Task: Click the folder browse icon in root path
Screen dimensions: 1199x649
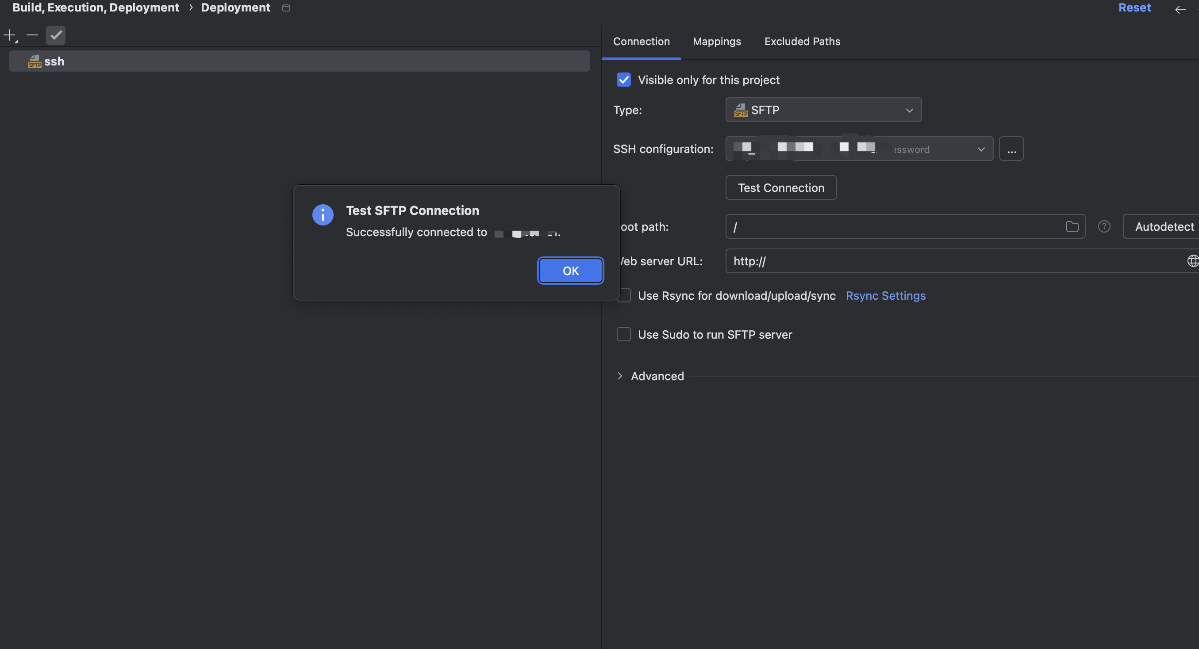Action: click(1072, 226)
